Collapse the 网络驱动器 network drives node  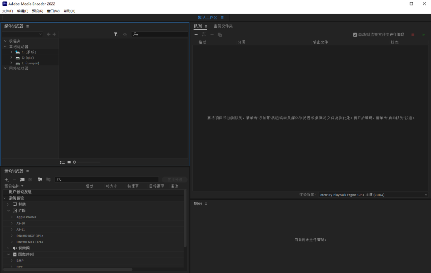pos(5,68)
